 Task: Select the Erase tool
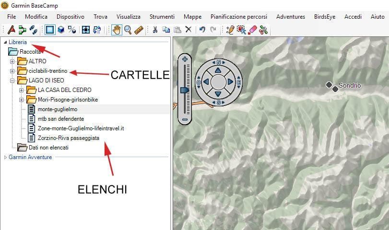click(x=252, y=30)
